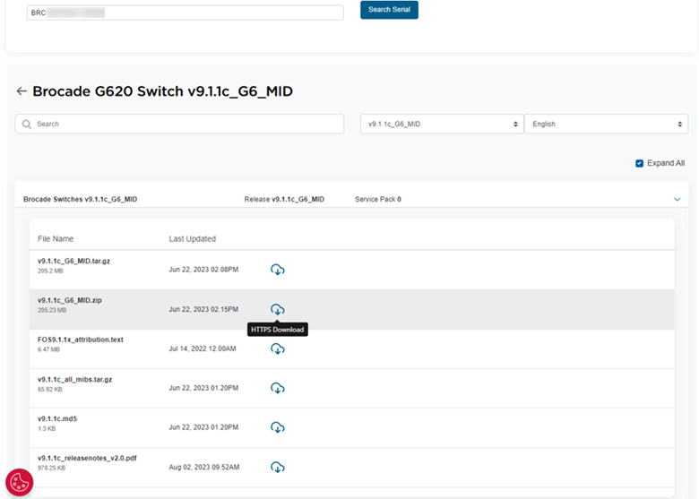Open the v9.1.1c_G6_MID version dropdown
The width and height of the screenshot is (699, 499).
click(x=441, y=125)
